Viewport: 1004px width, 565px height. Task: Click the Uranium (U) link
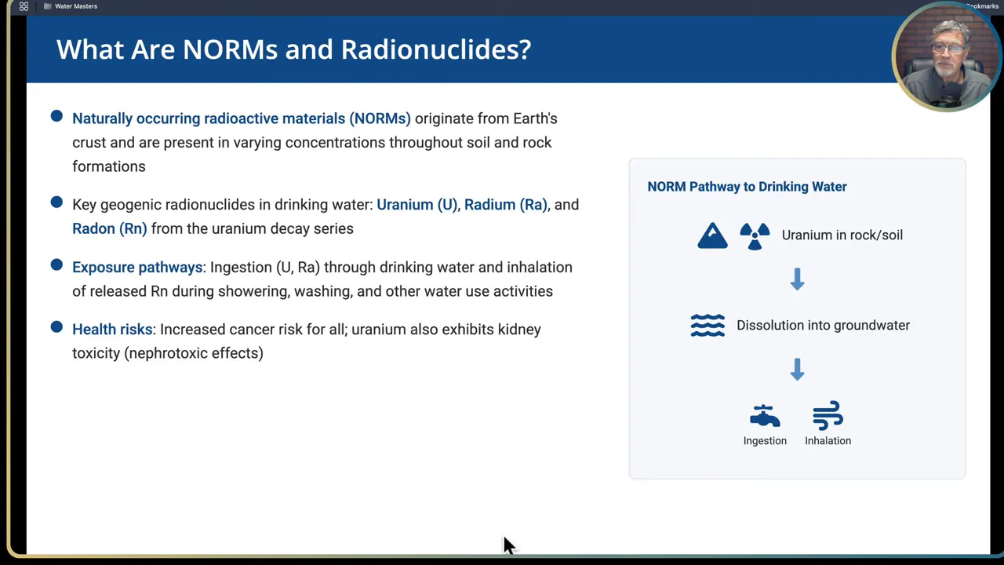click(x=416, y=205)
